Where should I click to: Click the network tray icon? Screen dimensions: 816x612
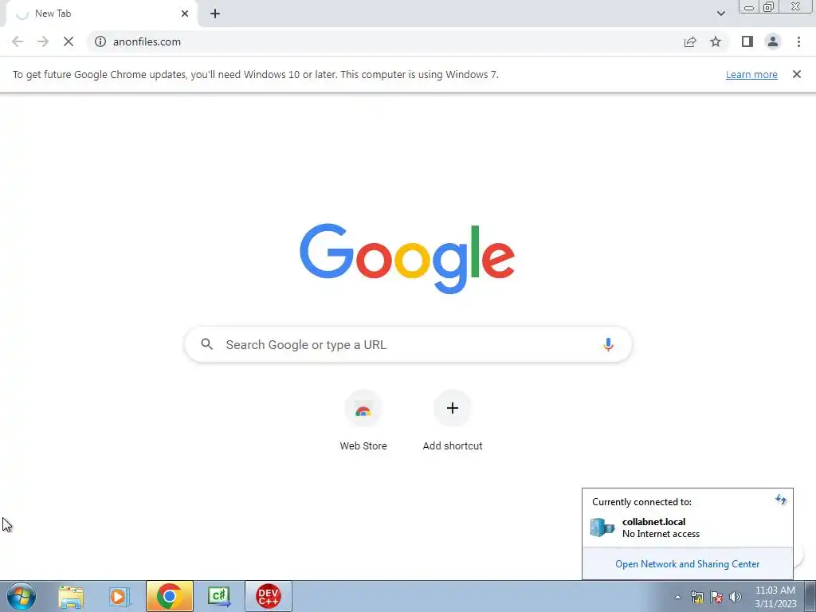pos(696,597)
